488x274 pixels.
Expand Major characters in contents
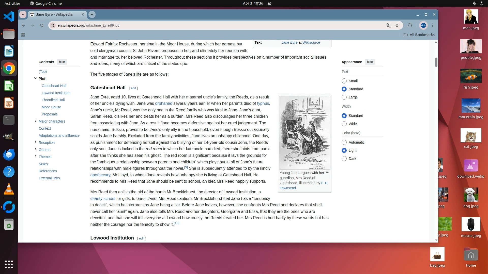click(36, 121)
